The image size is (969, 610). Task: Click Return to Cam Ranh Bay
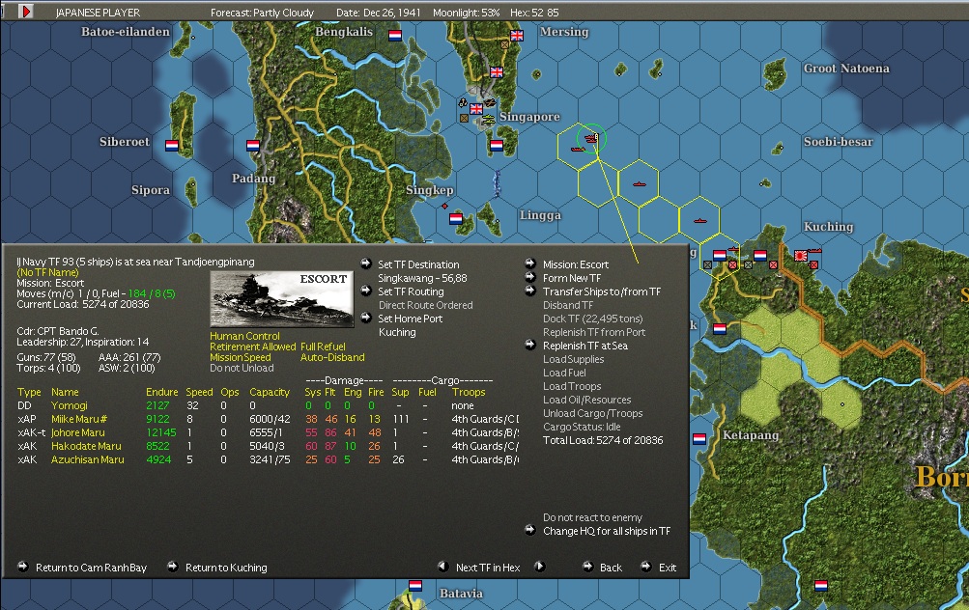92,568
